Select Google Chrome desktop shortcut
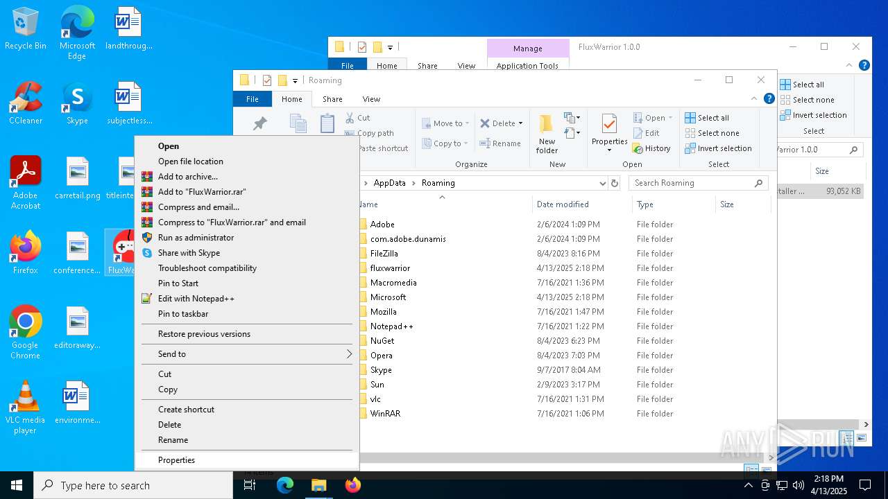 [26, 333]
